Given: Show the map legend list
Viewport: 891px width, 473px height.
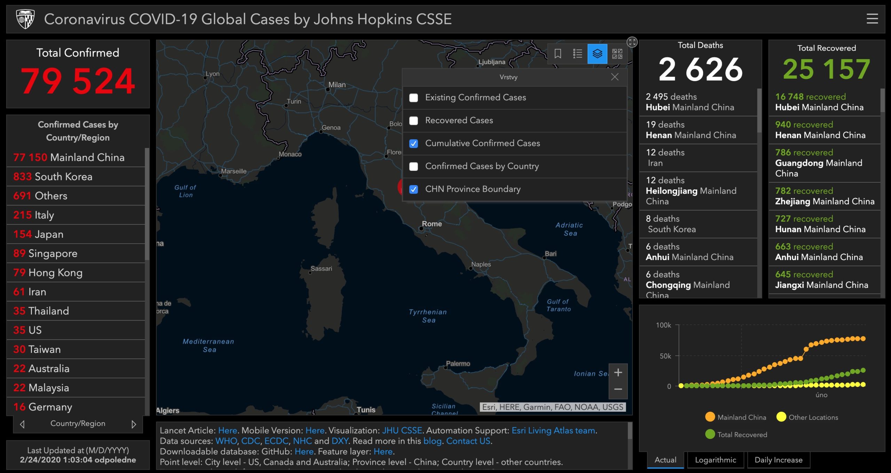Looking at the screenshot, I should (577, 54).
